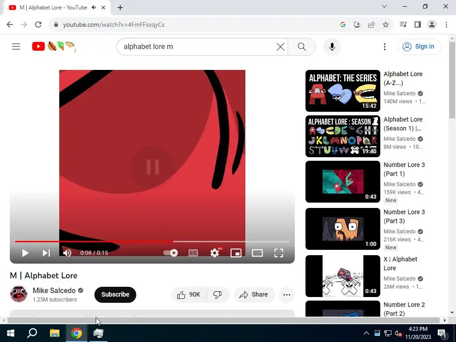456x342 pixels.
Task: Toggle closed captions CC button
Action: [x=193, y=253]
